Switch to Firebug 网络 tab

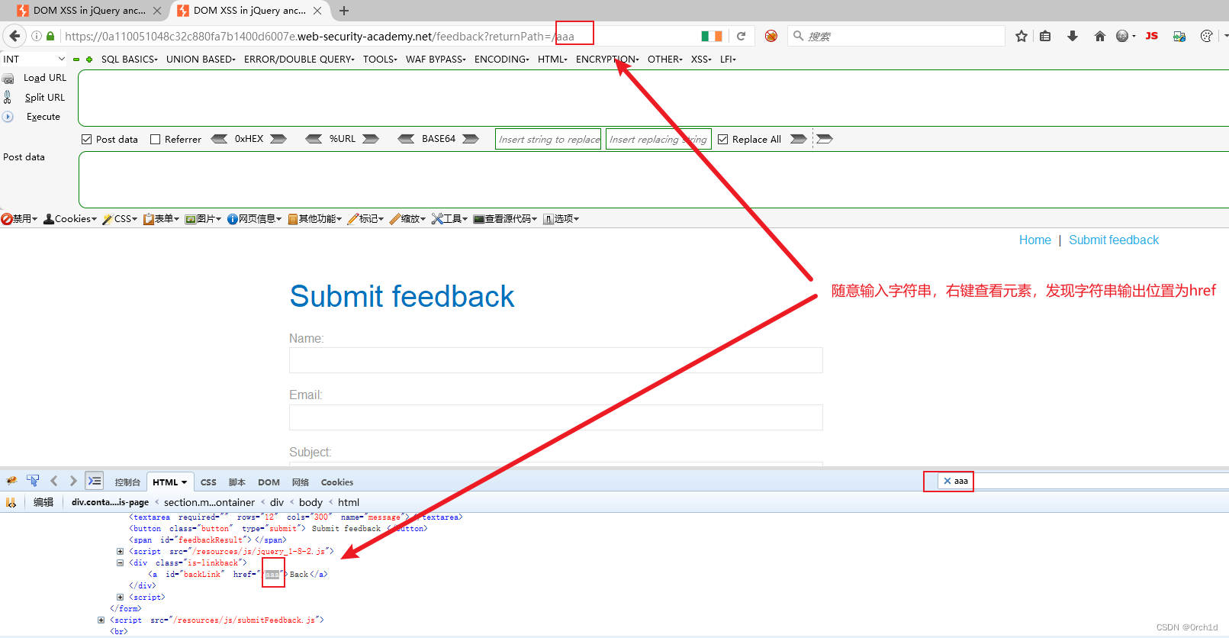[x=301, y=482]
